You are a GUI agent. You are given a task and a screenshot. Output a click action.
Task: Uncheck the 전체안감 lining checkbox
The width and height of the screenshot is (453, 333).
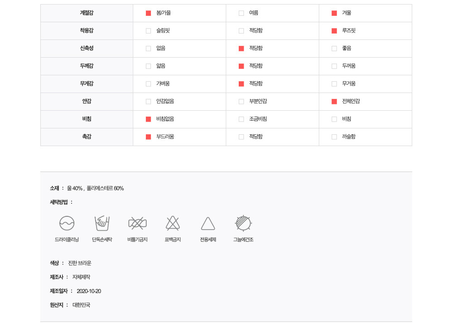point(334,102)
